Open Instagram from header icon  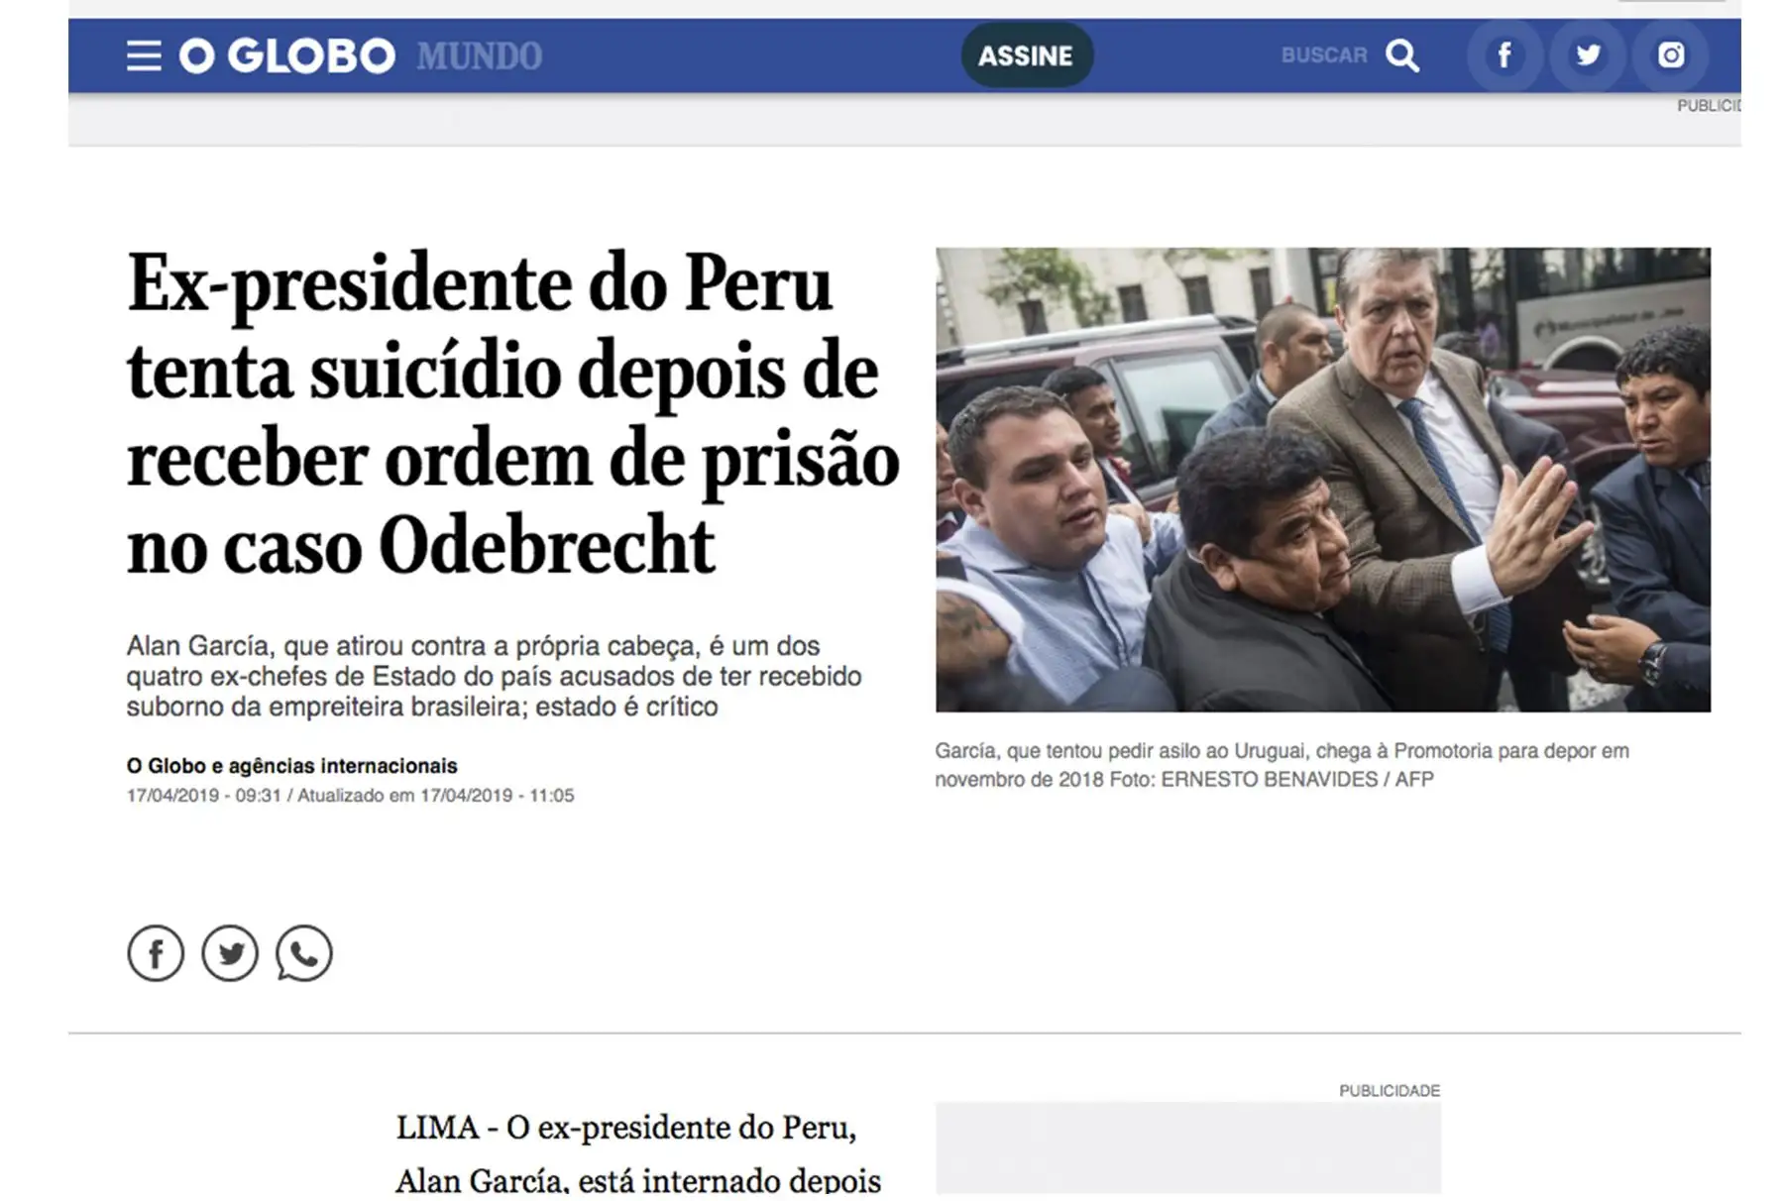point(1671,55)
